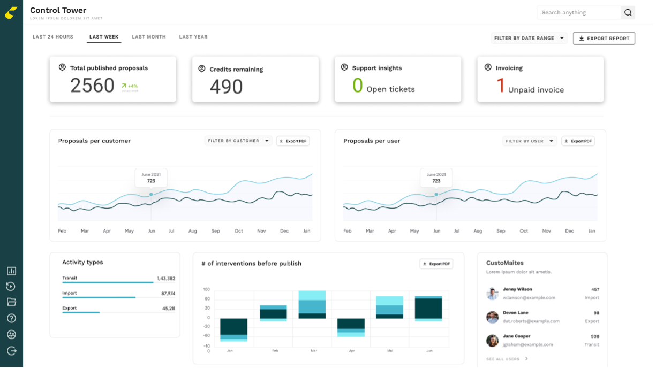This screenshot has height=369, width=656.
Task: Select the LAST MONTH time range
Action: (x=148, y=36)
